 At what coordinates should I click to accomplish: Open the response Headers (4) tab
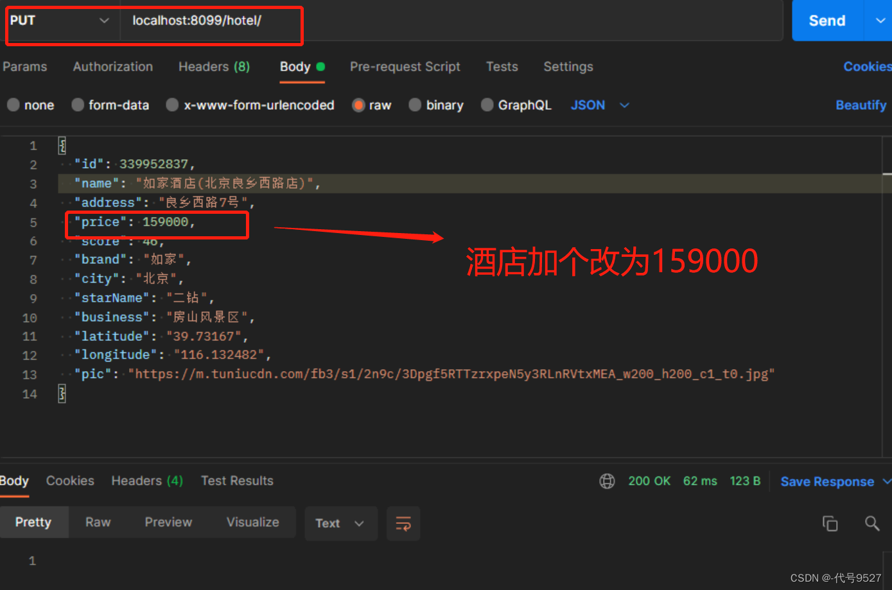point(147,481)
